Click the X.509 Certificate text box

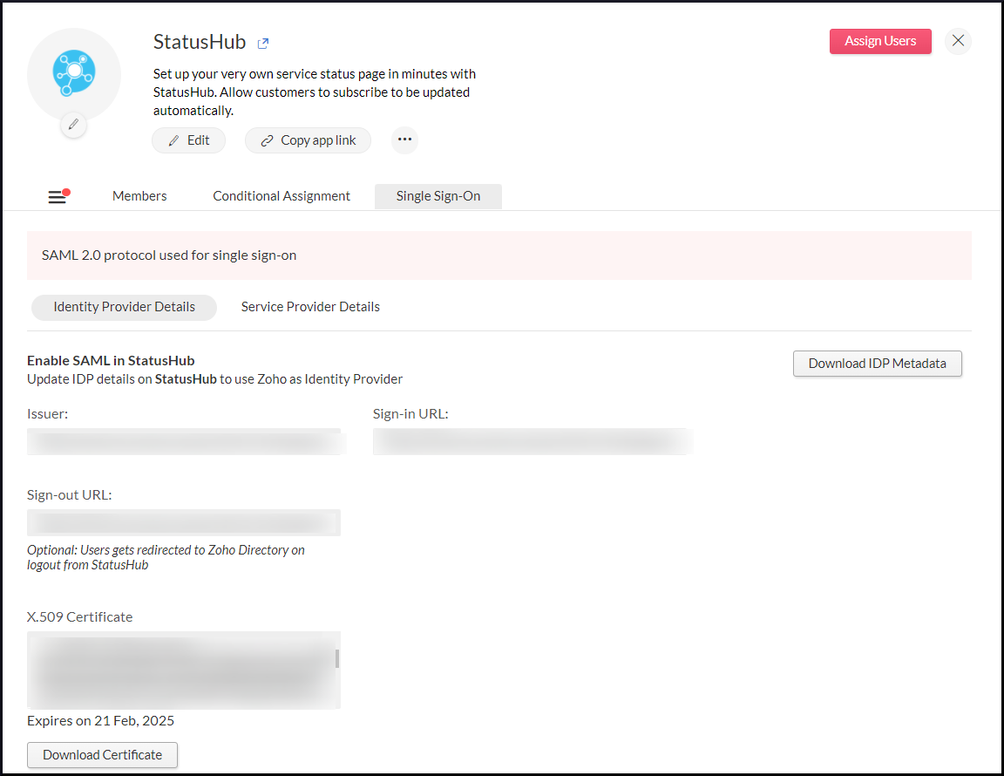[184, 670]
